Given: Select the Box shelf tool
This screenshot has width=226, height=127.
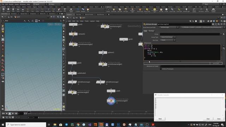Looking at the screenshot, I should 4,10.
